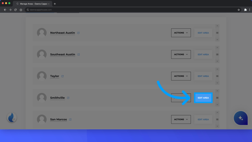The image size is (252, 142).
Task: Click Edit Area for Smithville
Action: pyautogui.click(x=203, y=98)
